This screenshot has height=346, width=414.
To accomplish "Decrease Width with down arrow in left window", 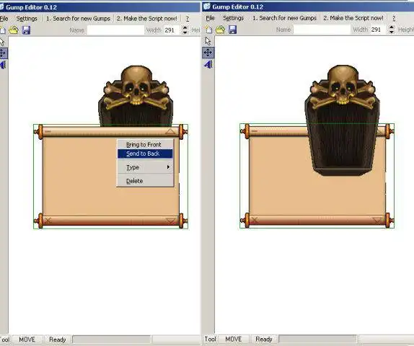I will [x=185, y=32].
